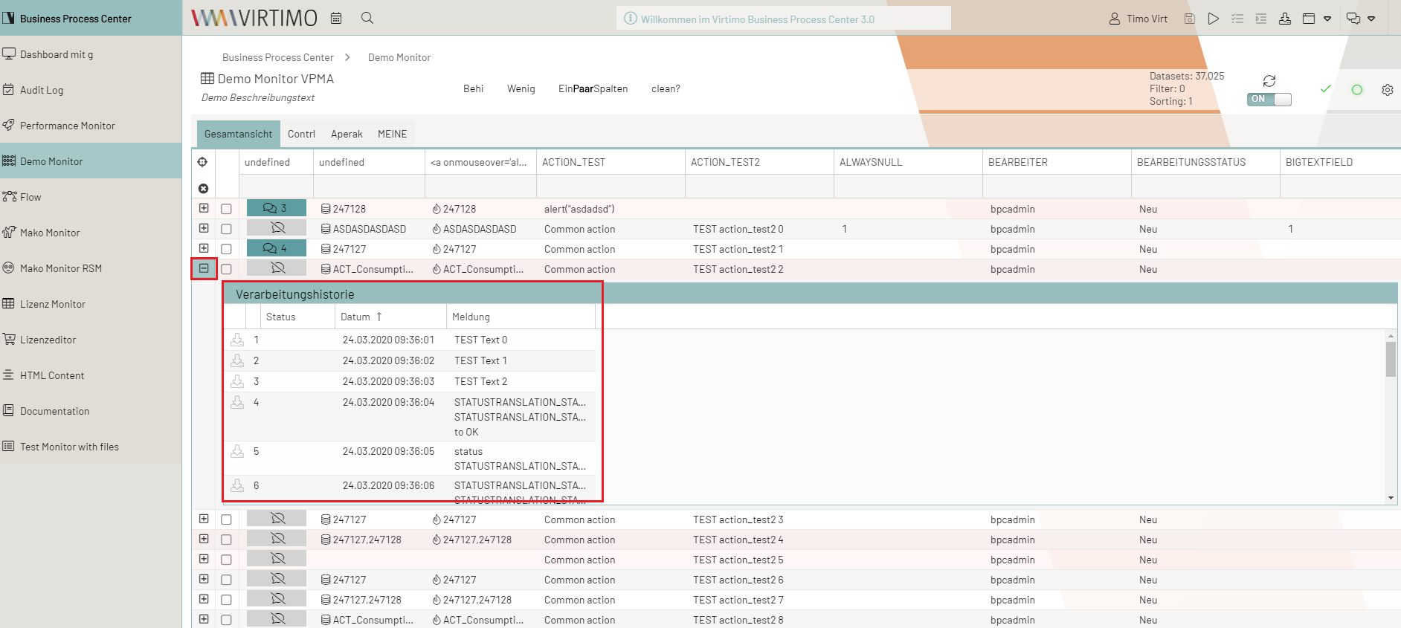Viewport: 1401px width, 628px height.
Task: Open dropdown arrow next to chat icon
Action: 1371,19
